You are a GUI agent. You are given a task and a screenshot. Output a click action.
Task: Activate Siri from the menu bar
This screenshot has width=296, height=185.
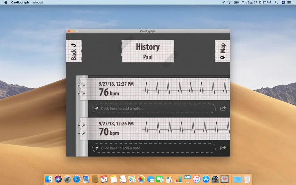(x=283, y=2)
